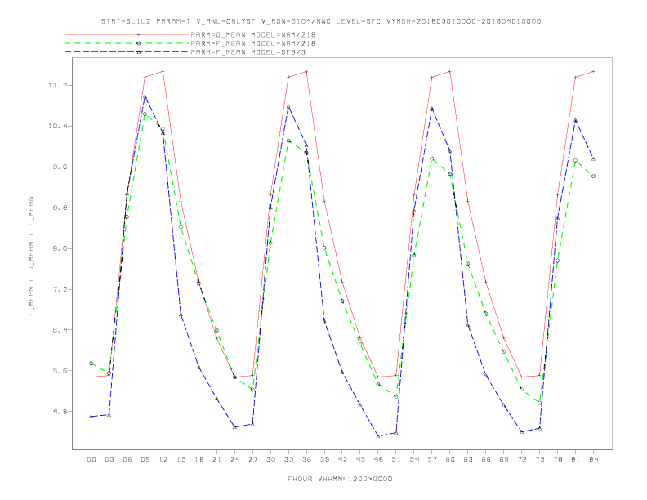Image resolution: width=647 pixels, height=500 pixels.
Task: Click x-axis tick label 51
Action: (x=396, y=459)
